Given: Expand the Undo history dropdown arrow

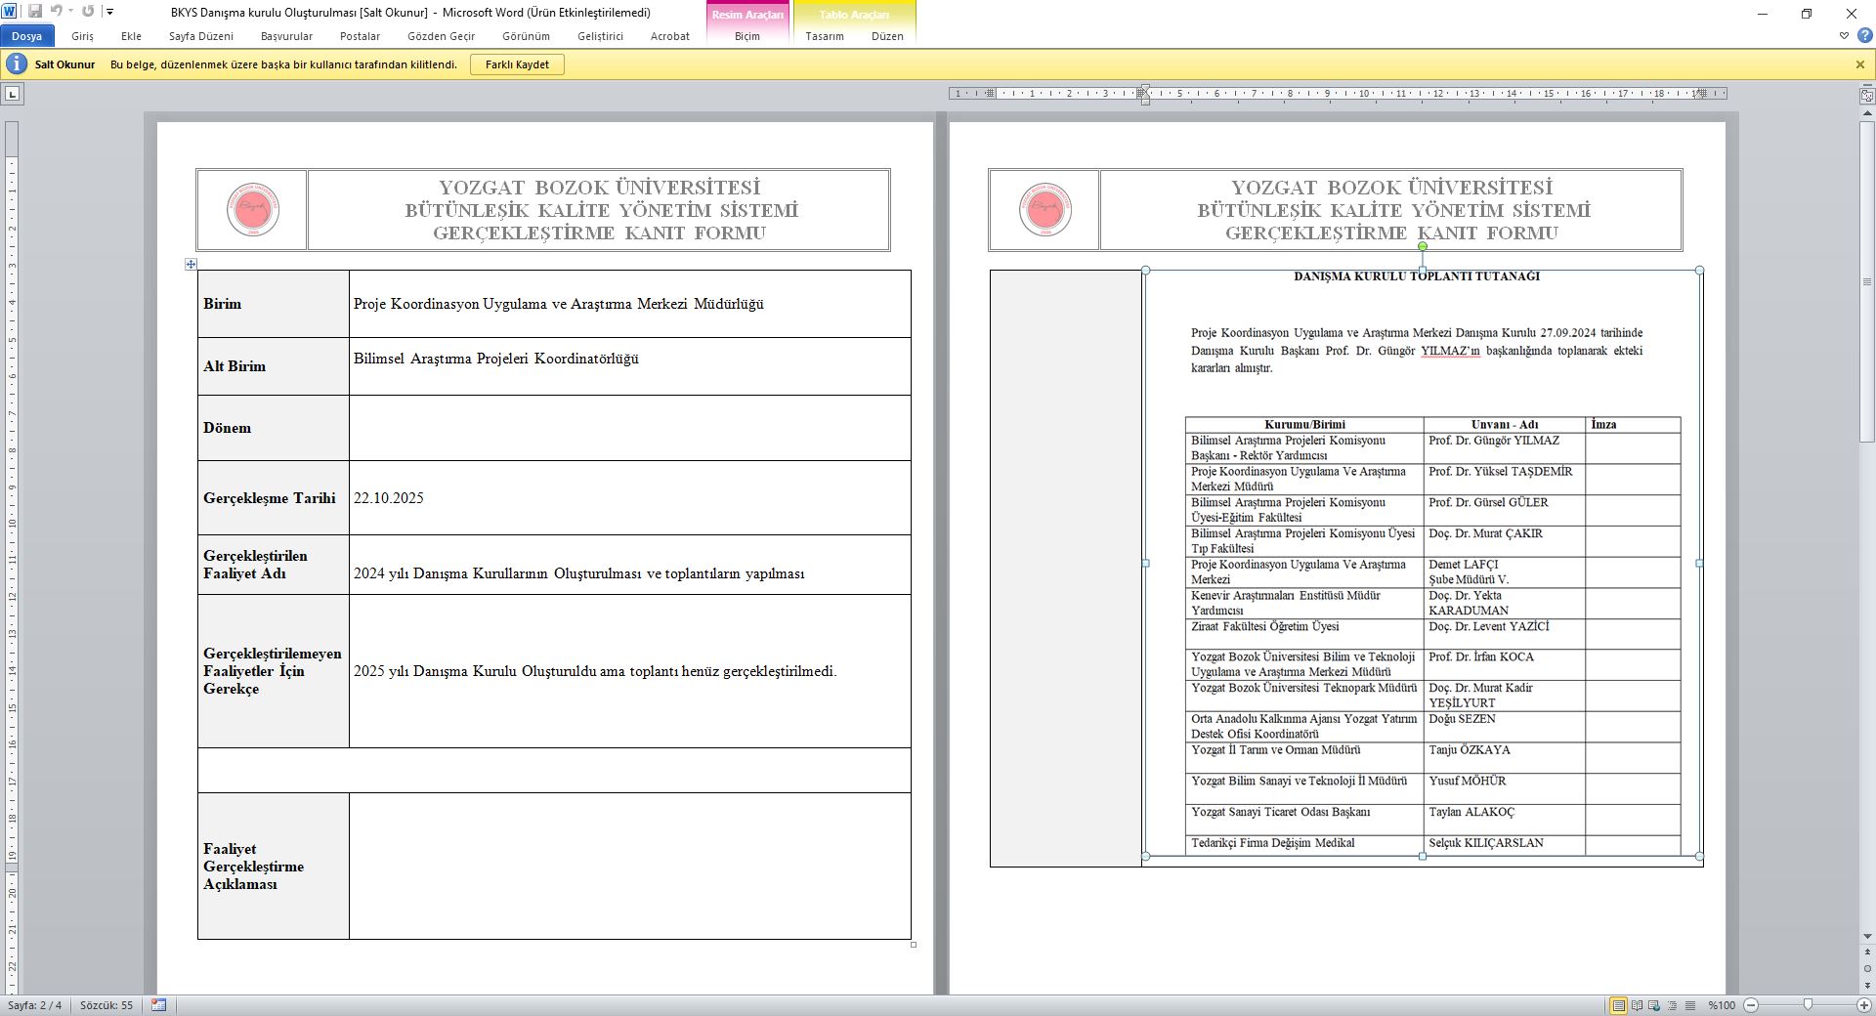Looking at the screenshot, I should point(70,12).
